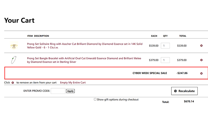The height and width of the screenshot is (119, 208).
Task: Click the $670.14 cart total amount
Action: click(x=189, y=101)
